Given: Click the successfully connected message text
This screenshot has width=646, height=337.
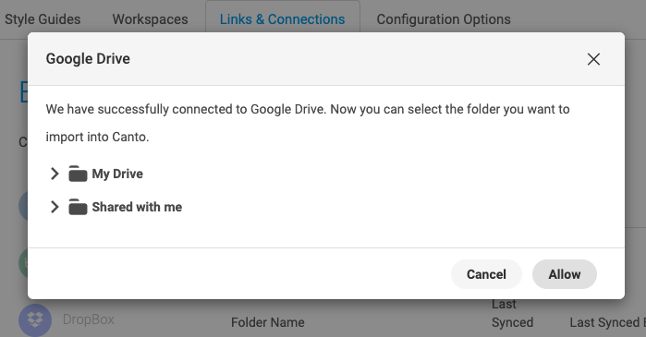Looking at the screenshot, I should coord(308,123).
